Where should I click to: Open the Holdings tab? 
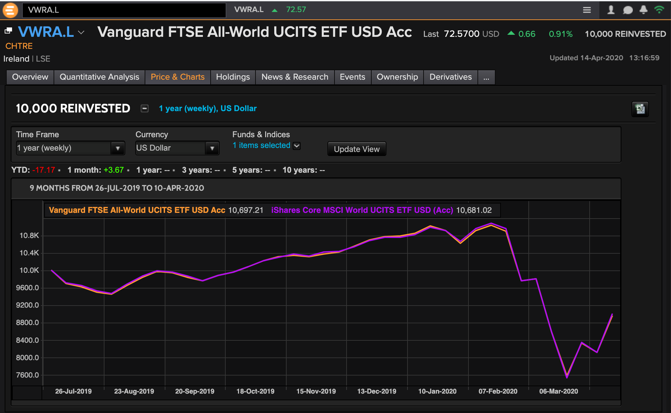[233, 77]
